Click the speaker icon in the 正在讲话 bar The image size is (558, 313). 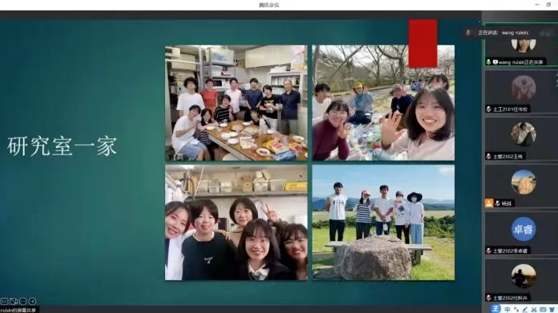click(468, 33)
